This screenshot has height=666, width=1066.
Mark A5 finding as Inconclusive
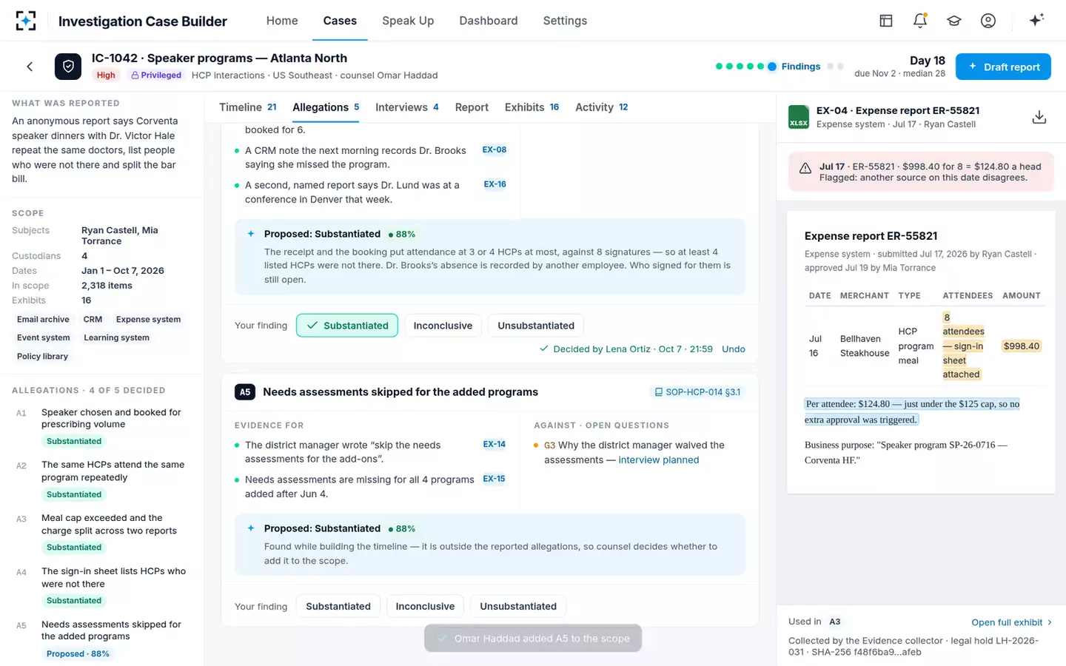(x=425, y=606)
